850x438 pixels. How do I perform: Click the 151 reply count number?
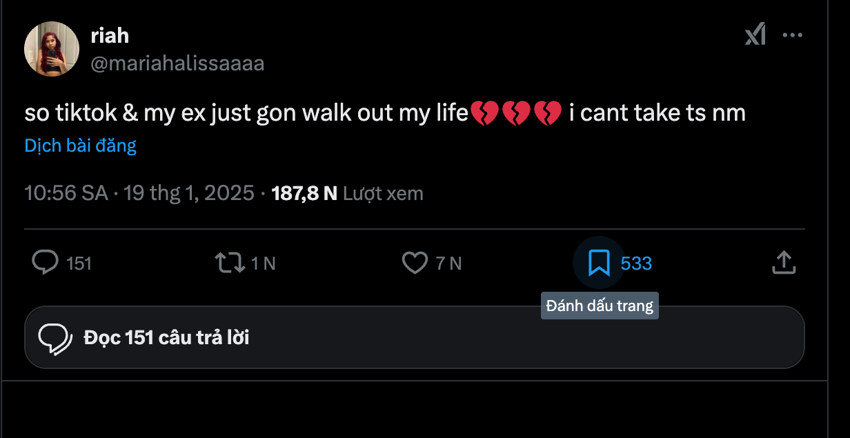click(x=79, y=263)
